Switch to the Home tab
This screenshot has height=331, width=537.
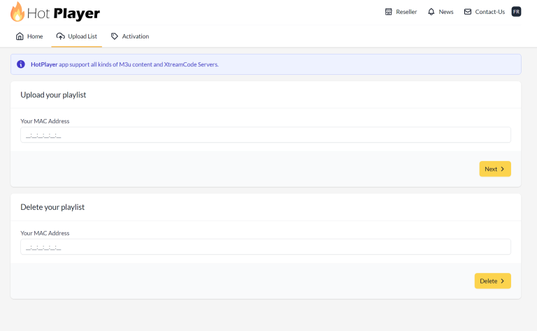tap(35, 36)
